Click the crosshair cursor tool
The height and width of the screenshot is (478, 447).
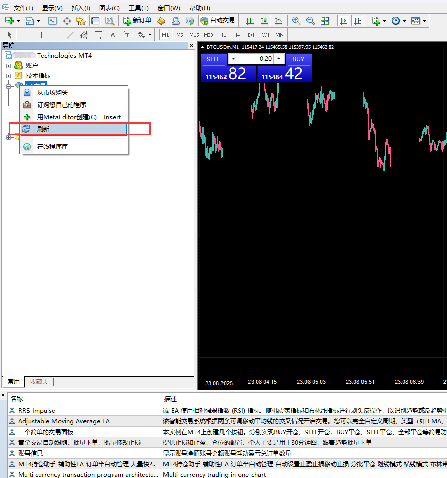coord(24,35)
